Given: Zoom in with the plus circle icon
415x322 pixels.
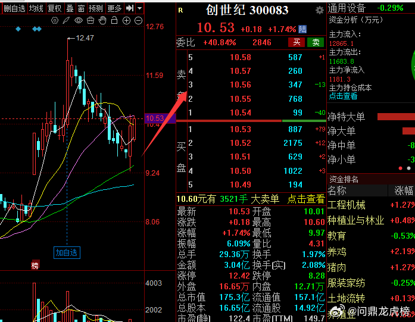Looking at the screenshot, I should click(x=126, y=20).
